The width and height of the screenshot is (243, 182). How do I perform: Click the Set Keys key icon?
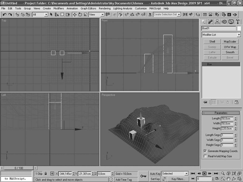pos(143,176)
